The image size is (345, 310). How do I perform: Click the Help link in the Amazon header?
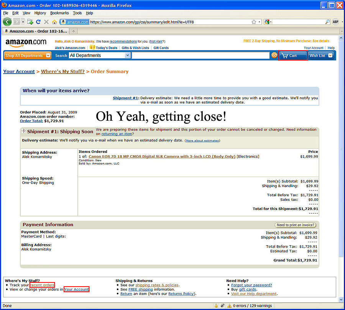pos(331,48)
